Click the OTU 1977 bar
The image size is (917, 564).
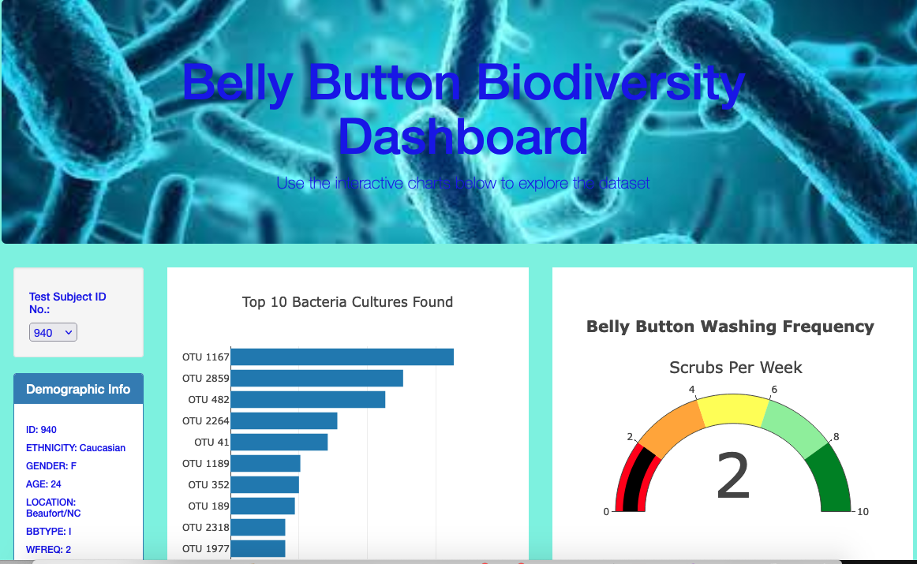tap(258, 547)
